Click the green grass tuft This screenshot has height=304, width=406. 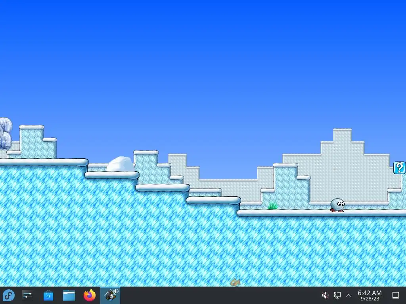tap(273, 206)
